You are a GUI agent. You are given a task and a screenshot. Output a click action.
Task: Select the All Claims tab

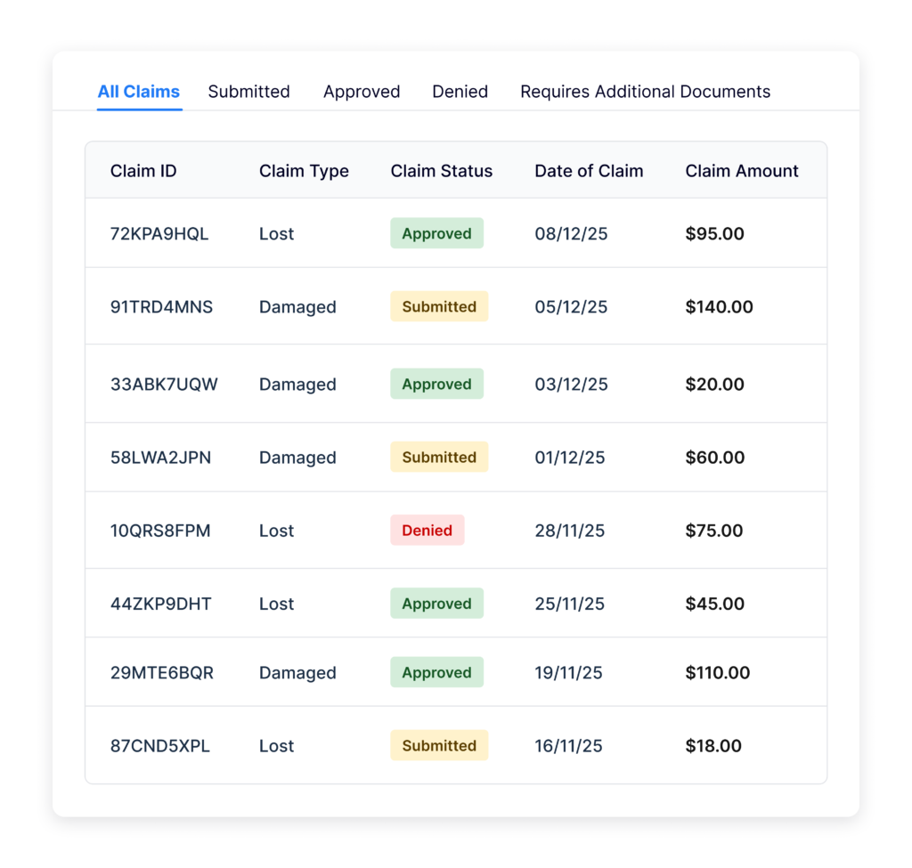tap(139, 92)
